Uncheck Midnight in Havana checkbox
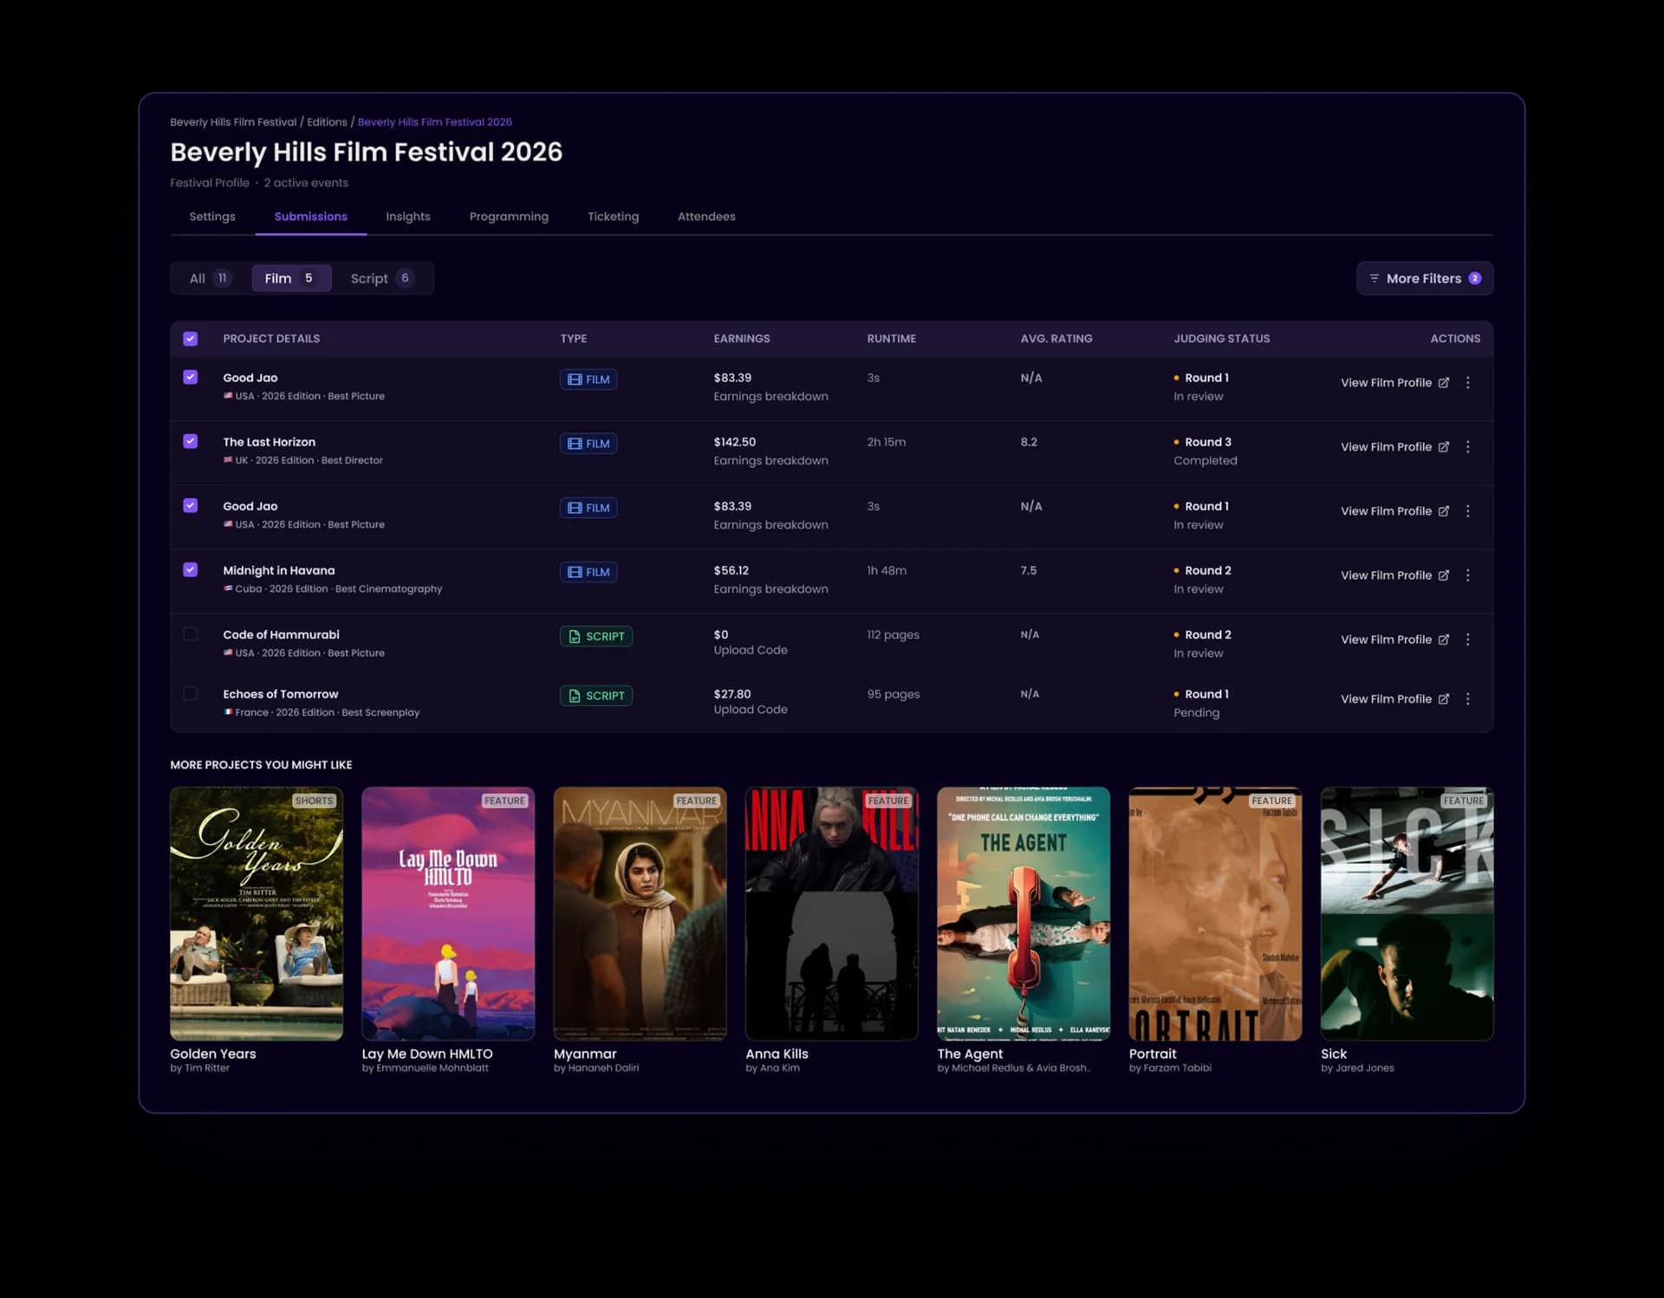Viewport: 1664px width, 1298px height. pos(191,569)
